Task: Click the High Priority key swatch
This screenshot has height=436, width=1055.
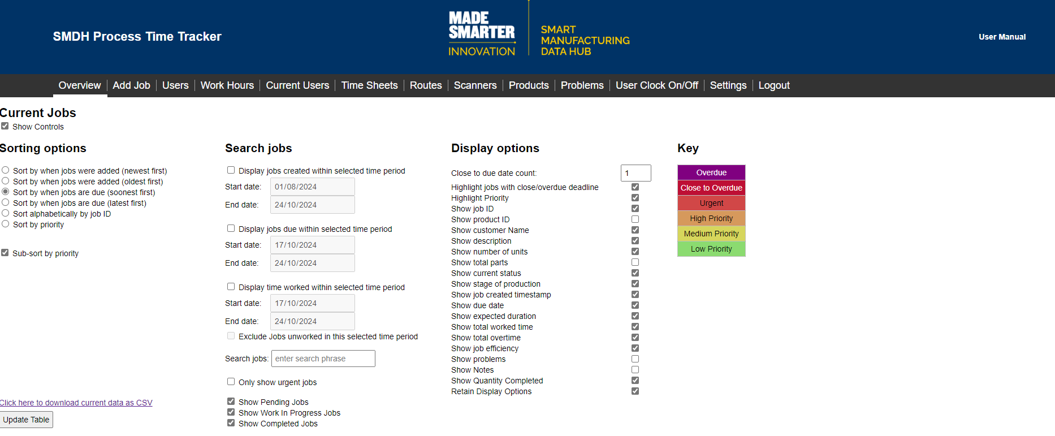Action: (x=711, y=218)
